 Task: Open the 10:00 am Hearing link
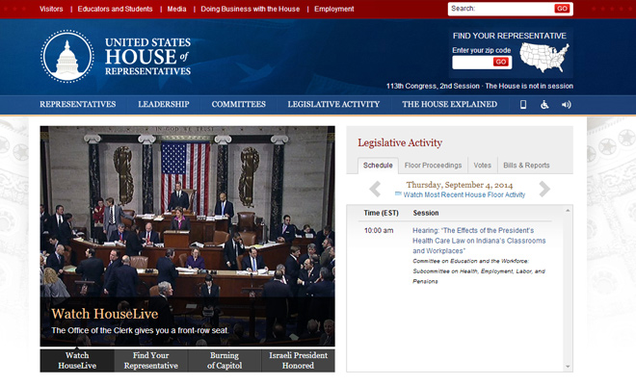[x=479, y=241]
